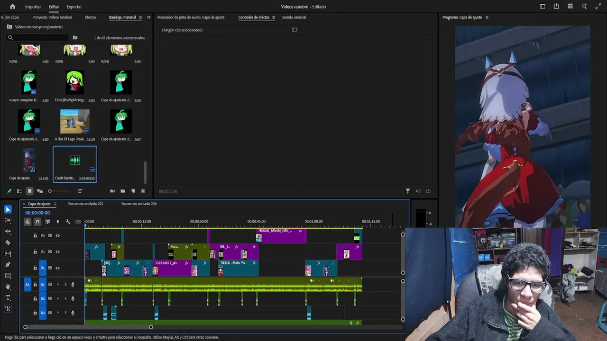607x341 pixels.
Task: Switch bin to list view
Action: [x=19, y=191]
